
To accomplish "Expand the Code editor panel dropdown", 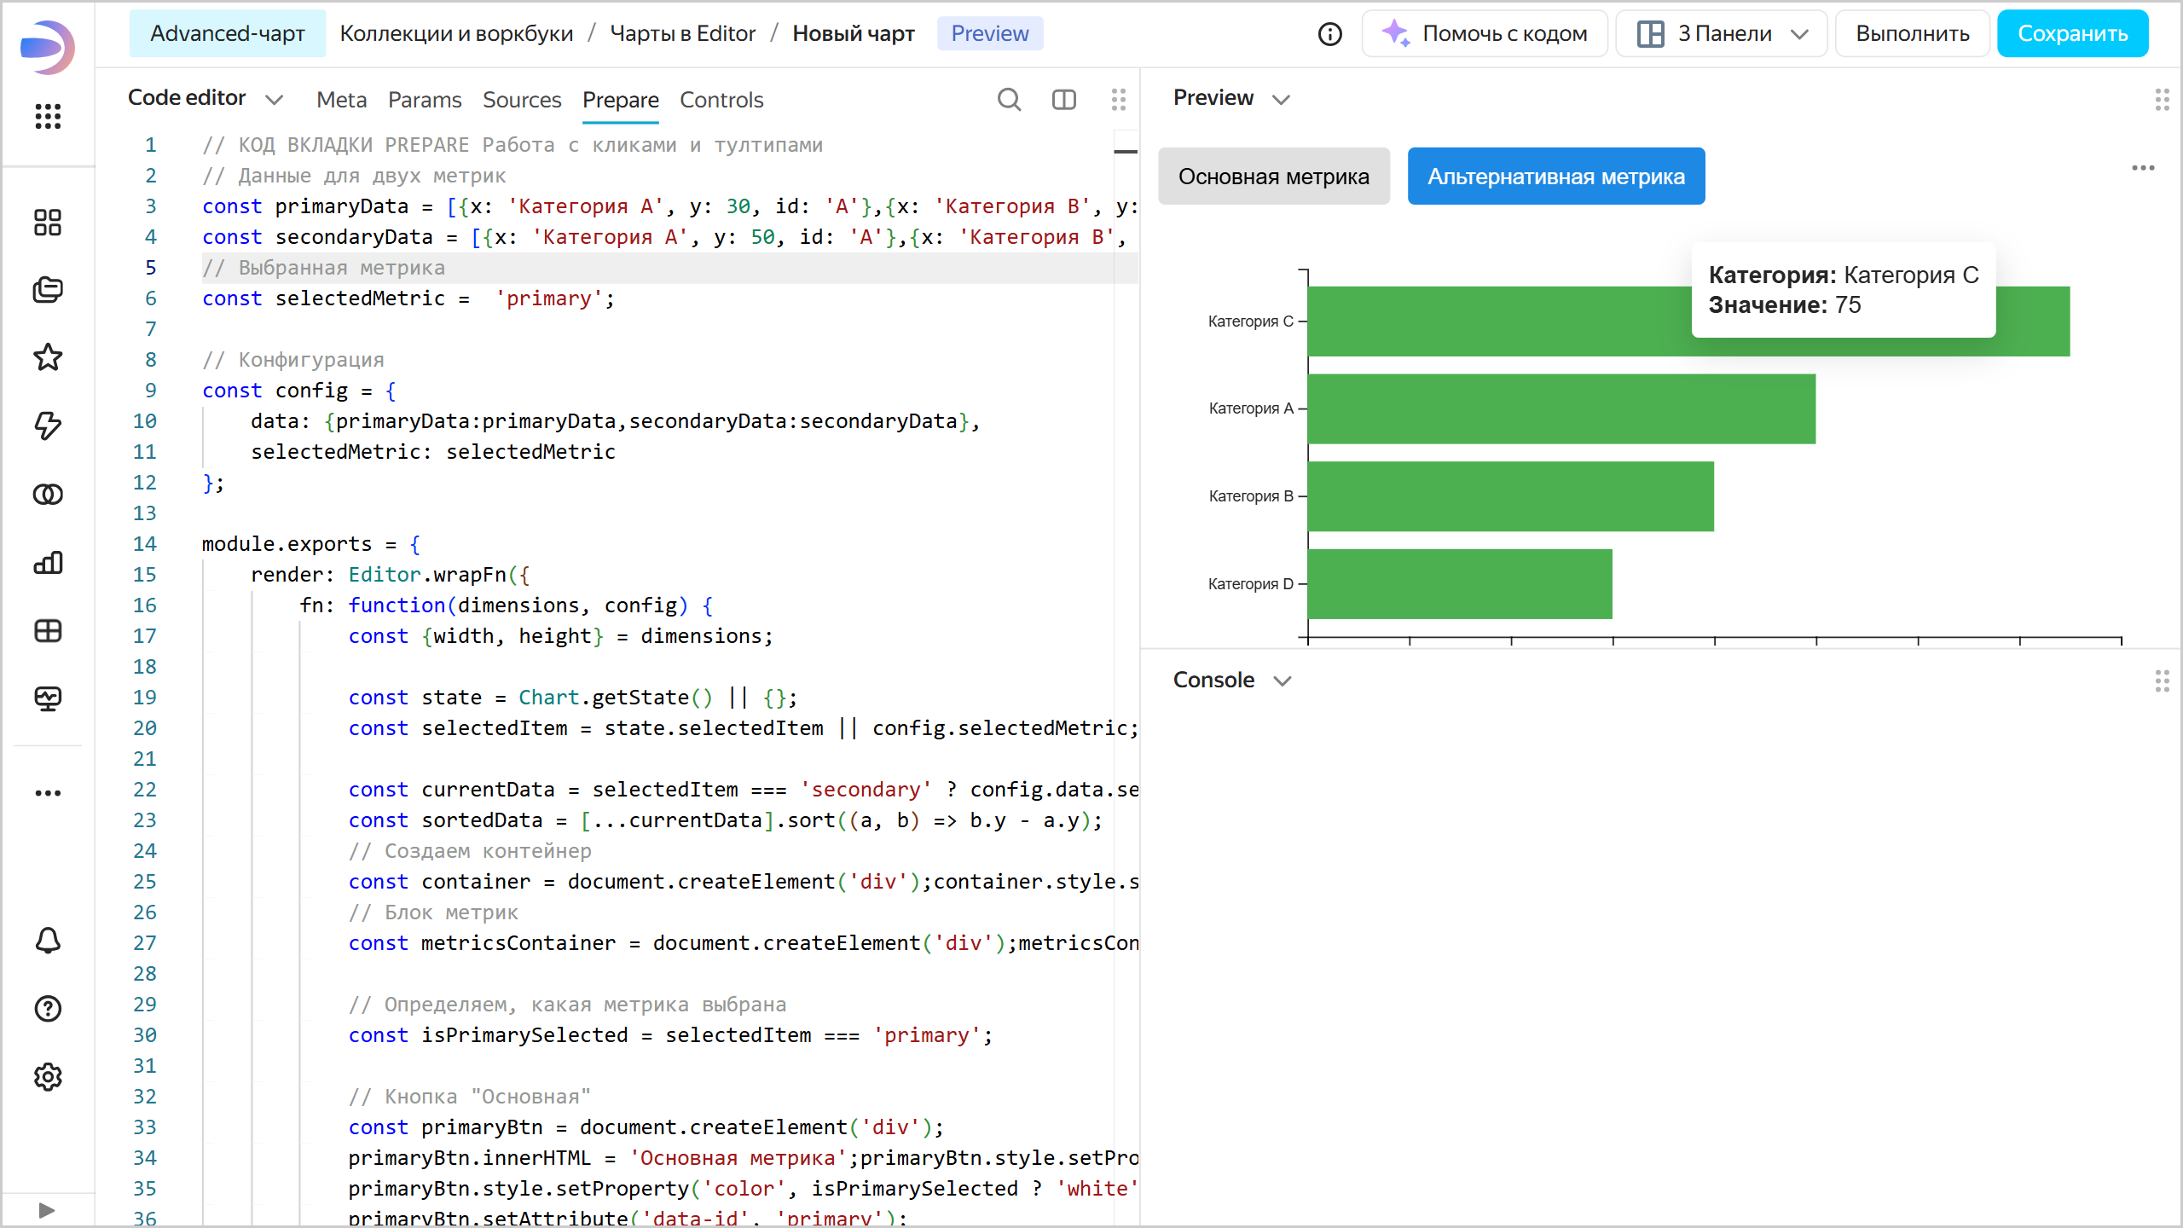I will [x=274, y=100].
